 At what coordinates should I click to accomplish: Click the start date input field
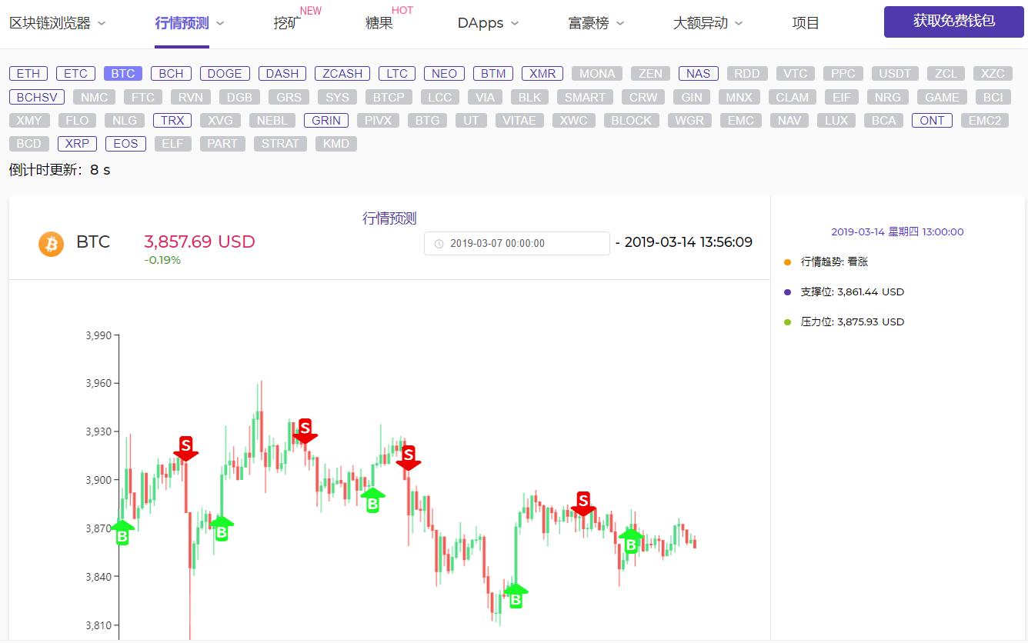pyautogui.click(x=517, y=244)
